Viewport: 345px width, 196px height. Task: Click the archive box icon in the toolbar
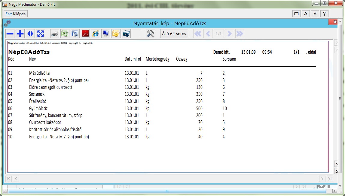pyautogui.click(x=126, y=34)
